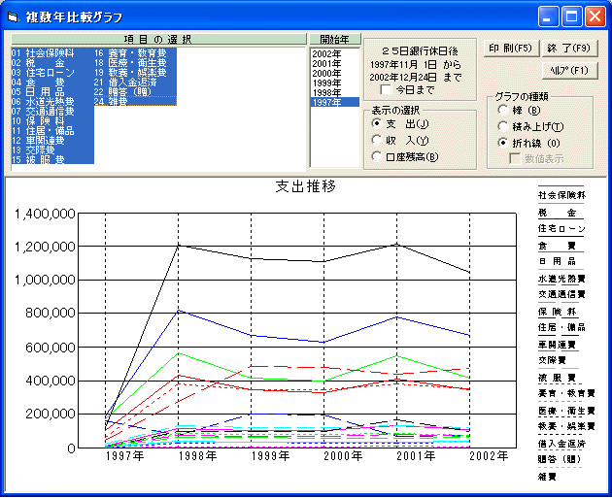Choose 1997年 as the start year
The width and height of the screenshot is (612, 498).
coord(326,102)
